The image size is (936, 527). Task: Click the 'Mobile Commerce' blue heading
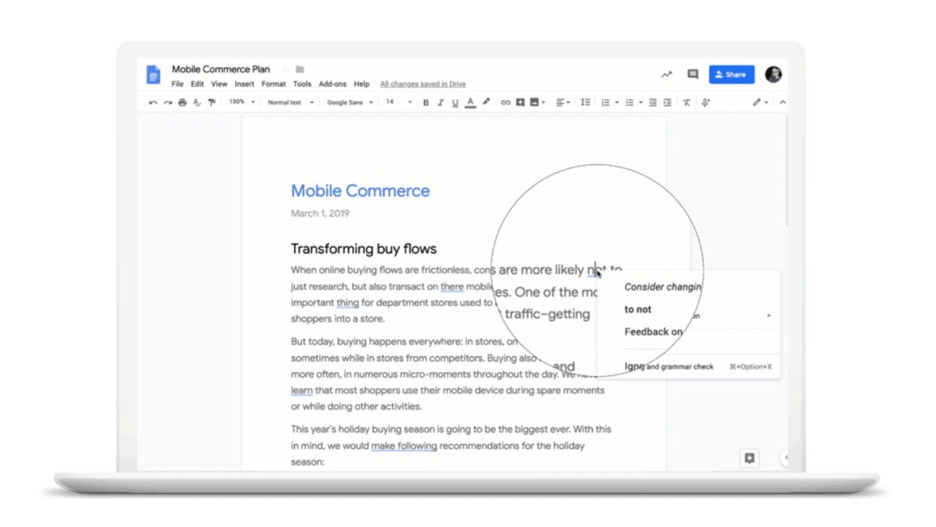(x=360, y=191)
